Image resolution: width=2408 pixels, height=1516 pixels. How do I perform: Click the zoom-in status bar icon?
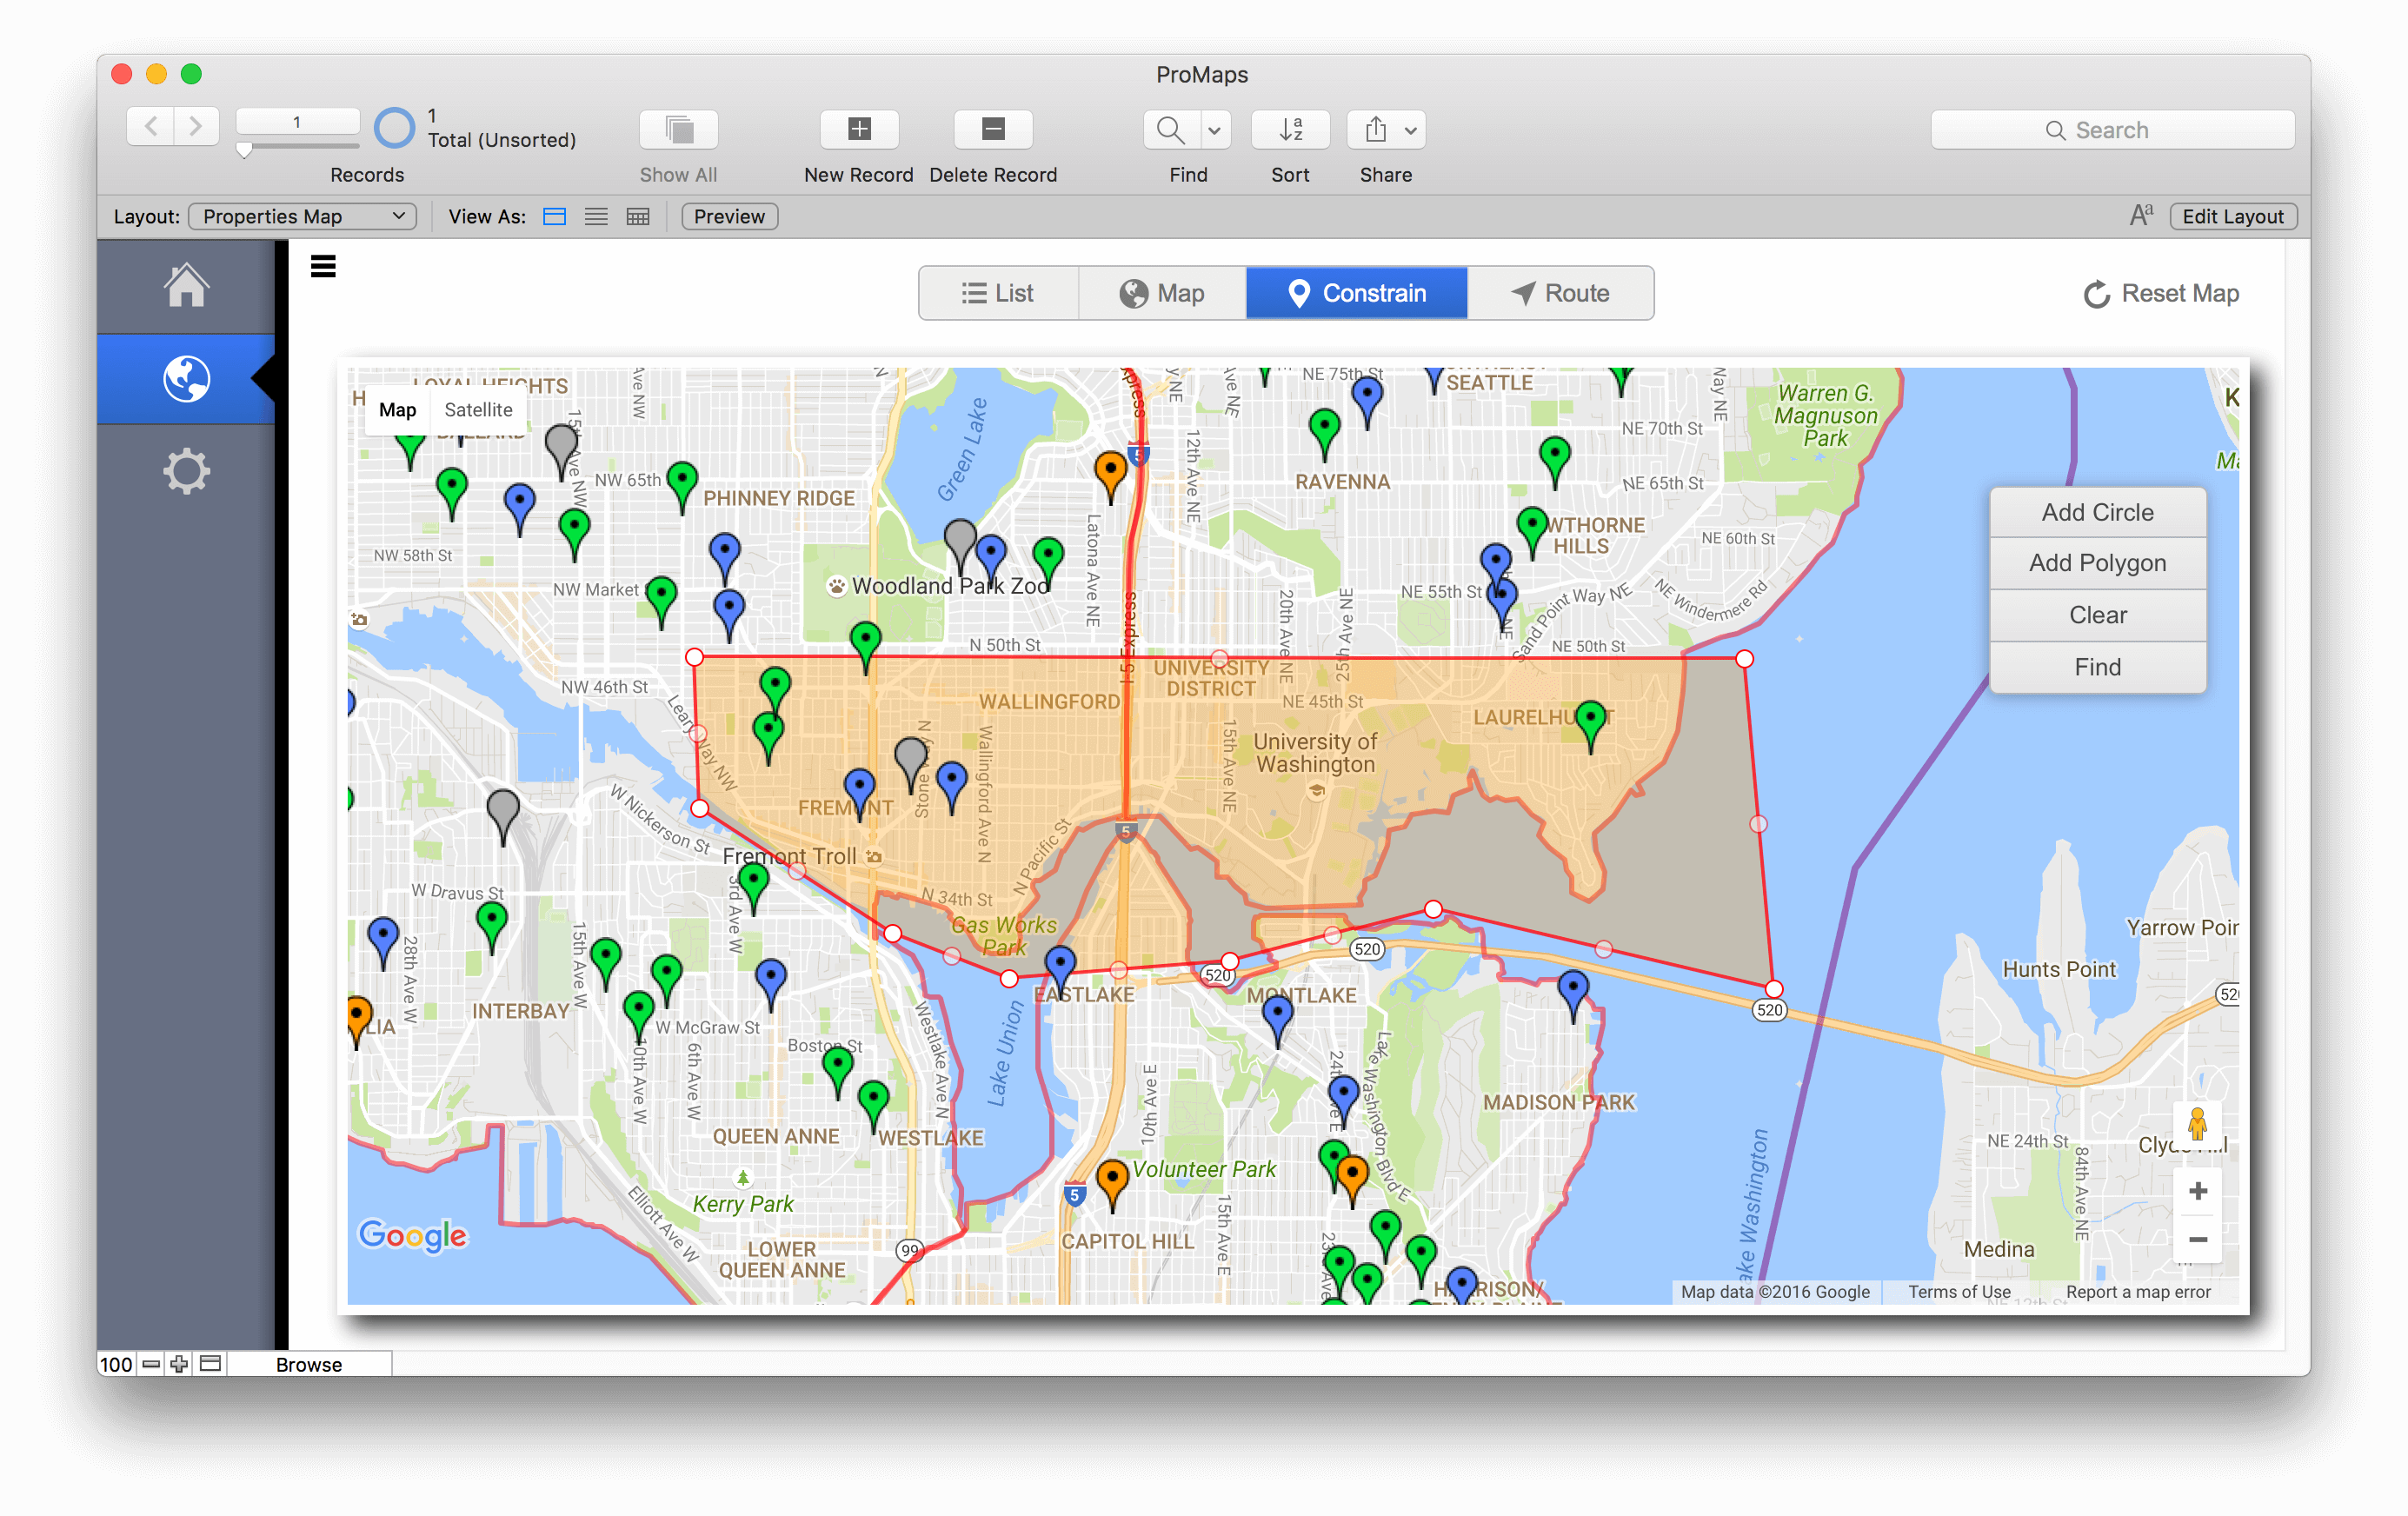pos(179,1364)
